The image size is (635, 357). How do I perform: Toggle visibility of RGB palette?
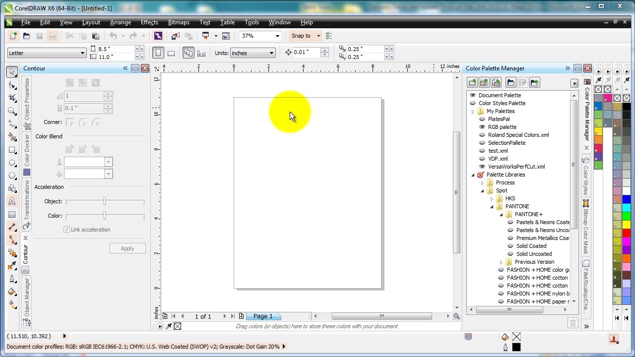pyautogui.click(x=482, y=127)
